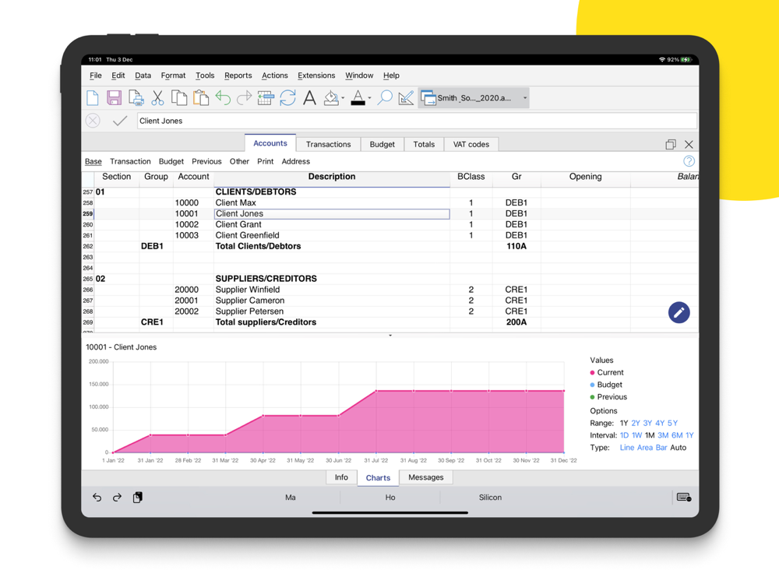Tap the keyboard undo arrow in bottom bar
This screenshot has width=779, height=584.
click(x=97, y=497)
